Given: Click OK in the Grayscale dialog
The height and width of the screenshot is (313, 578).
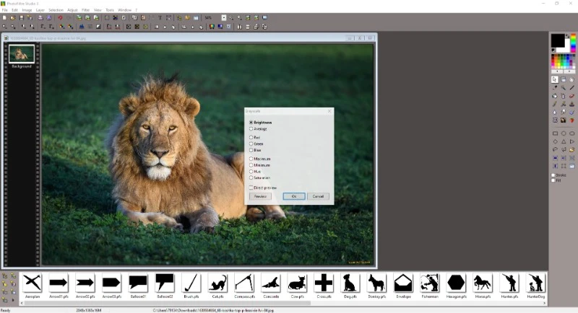Looking at the screenshot, I should pyautogui.click(x=293, y=196).
